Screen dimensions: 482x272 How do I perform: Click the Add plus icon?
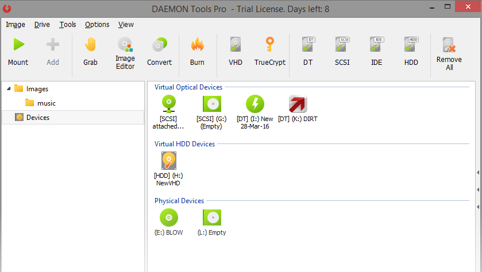coord(53,45)
